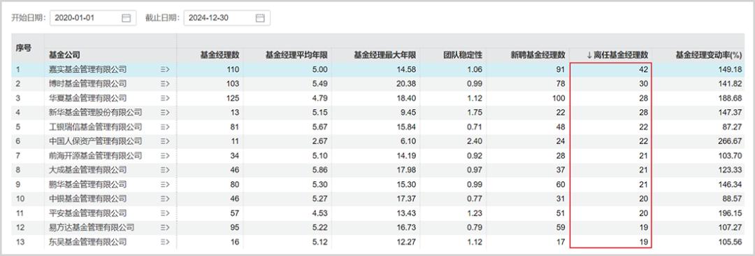
Task: Open details icon for 鹏华基金管理有限公司
Action: pos(165,185)
